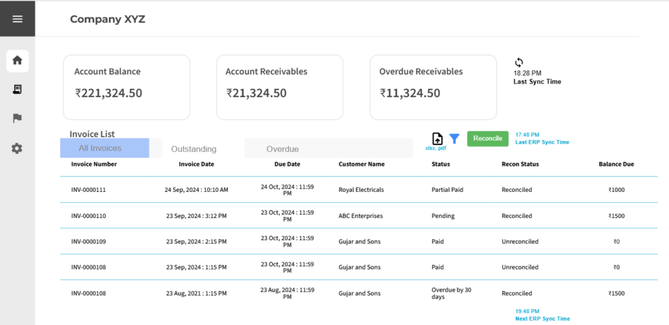The height and width of the screenshot is (325, 669).
Task: Open invoice INV-0000110
Action: 88,216
